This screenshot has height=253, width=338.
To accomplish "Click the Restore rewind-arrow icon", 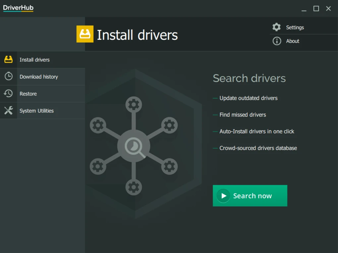I will point(9,94).
